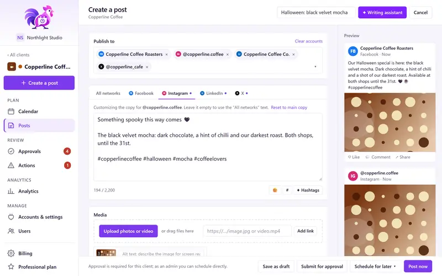Screen dimensions: 442x276
Task: Click the Post now button
Action: click(x=418, y=267)
